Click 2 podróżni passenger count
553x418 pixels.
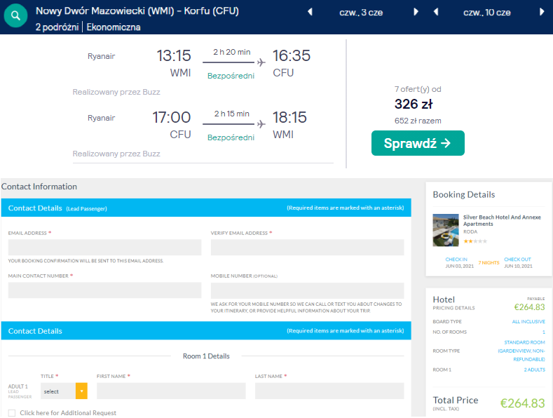coord(57,27)
